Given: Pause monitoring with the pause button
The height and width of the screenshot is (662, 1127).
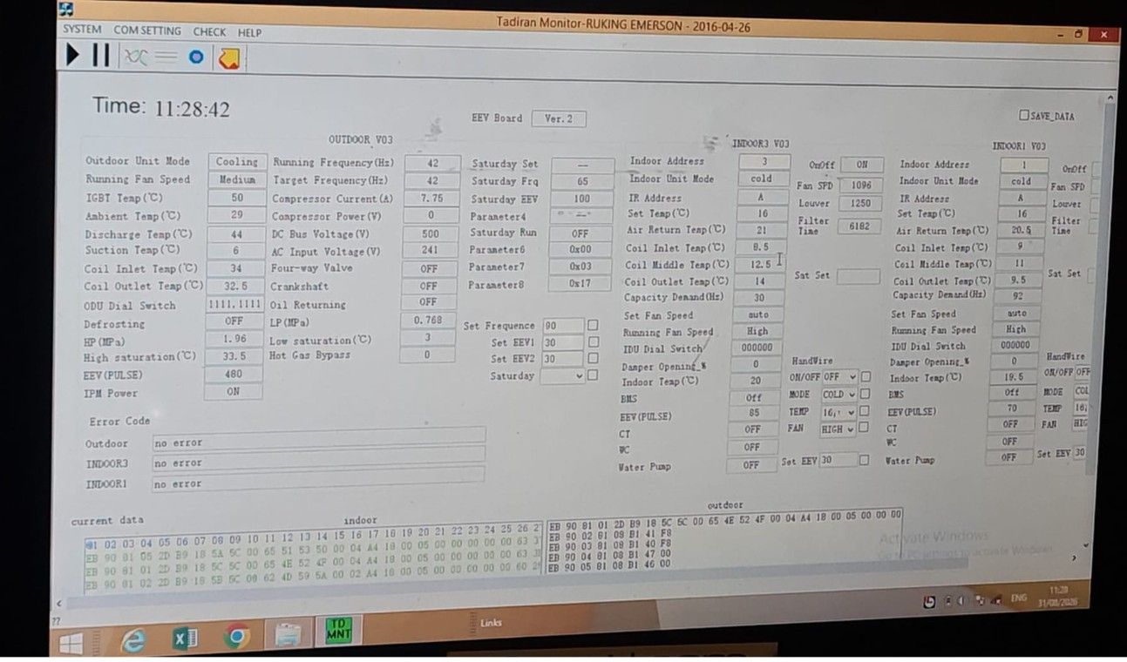Looking at the screenshot, I should (101, 56).
